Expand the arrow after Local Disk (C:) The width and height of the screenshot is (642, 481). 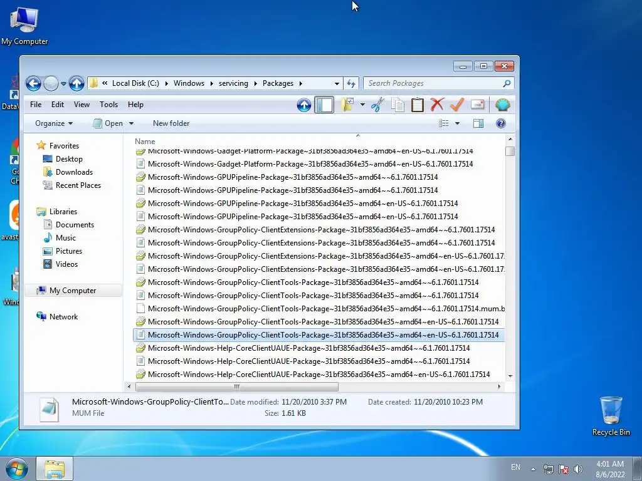coord(167,83)
